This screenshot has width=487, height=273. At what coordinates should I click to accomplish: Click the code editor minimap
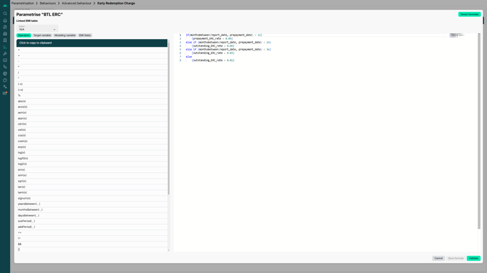457,35
